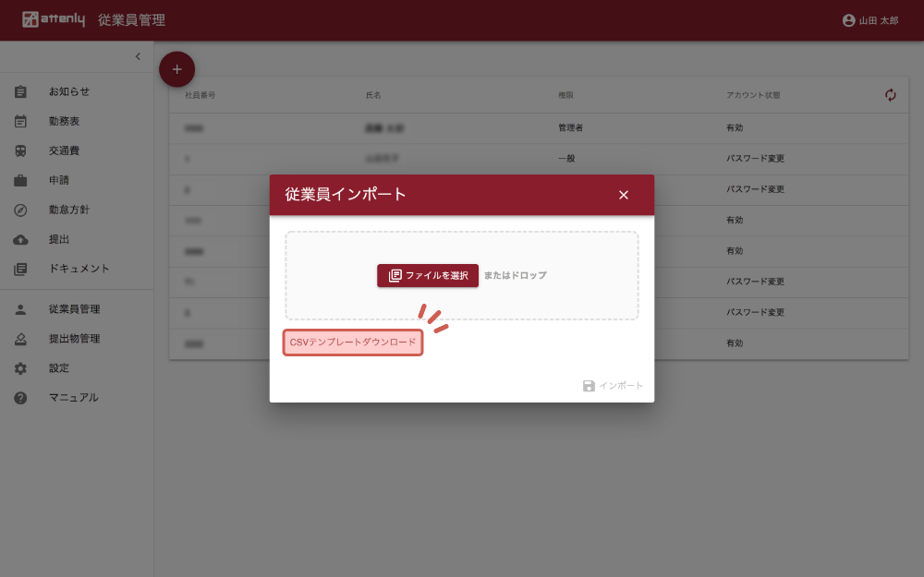This screenshot has width=924, height=577.
Task: Click the round plus add-employee button
Action: (x=177, y=69)
